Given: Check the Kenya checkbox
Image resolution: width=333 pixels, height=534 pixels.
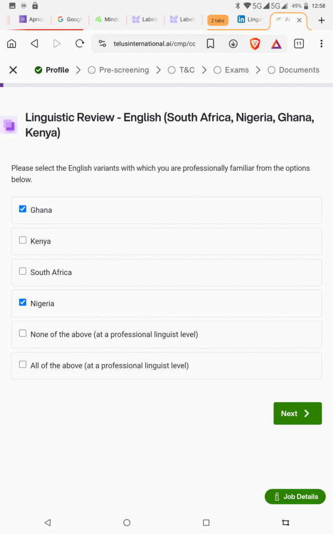Looking at the screenshot, I should [x=23, y=240].
